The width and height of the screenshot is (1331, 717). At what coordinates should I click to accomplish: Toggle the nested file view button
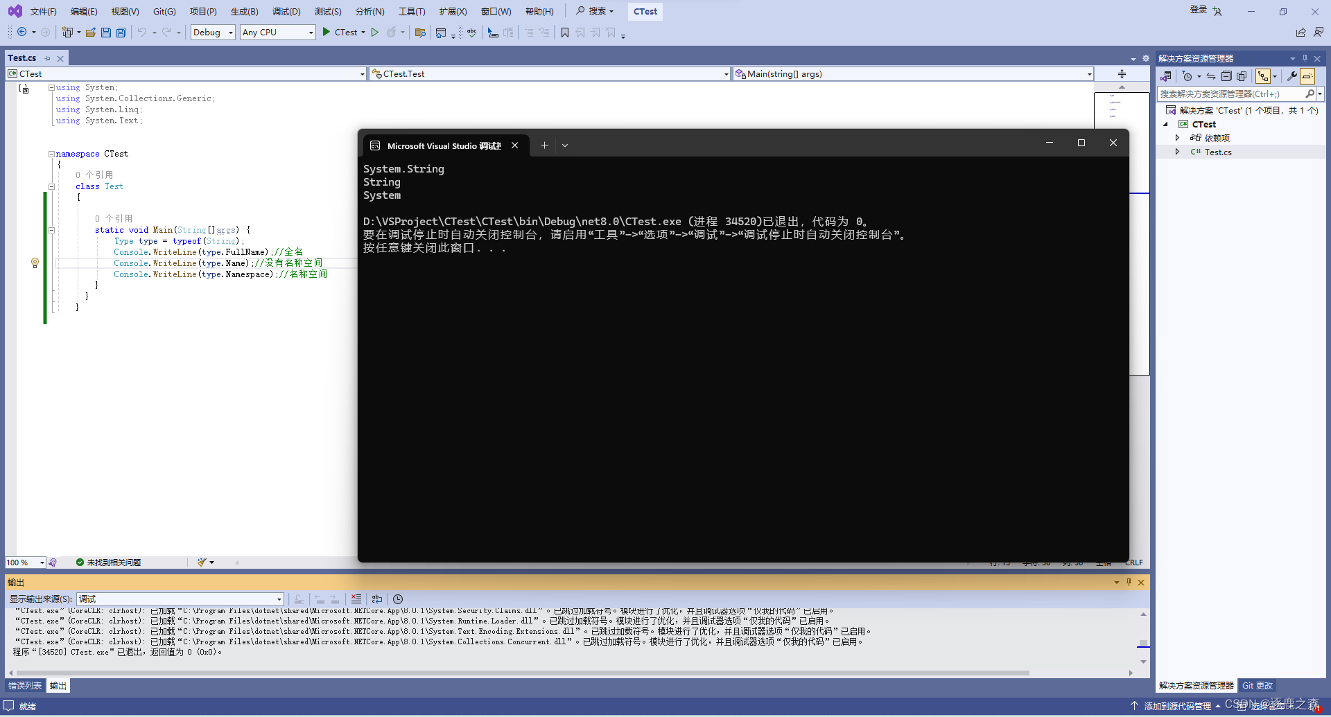click(x=1263, y=76)
